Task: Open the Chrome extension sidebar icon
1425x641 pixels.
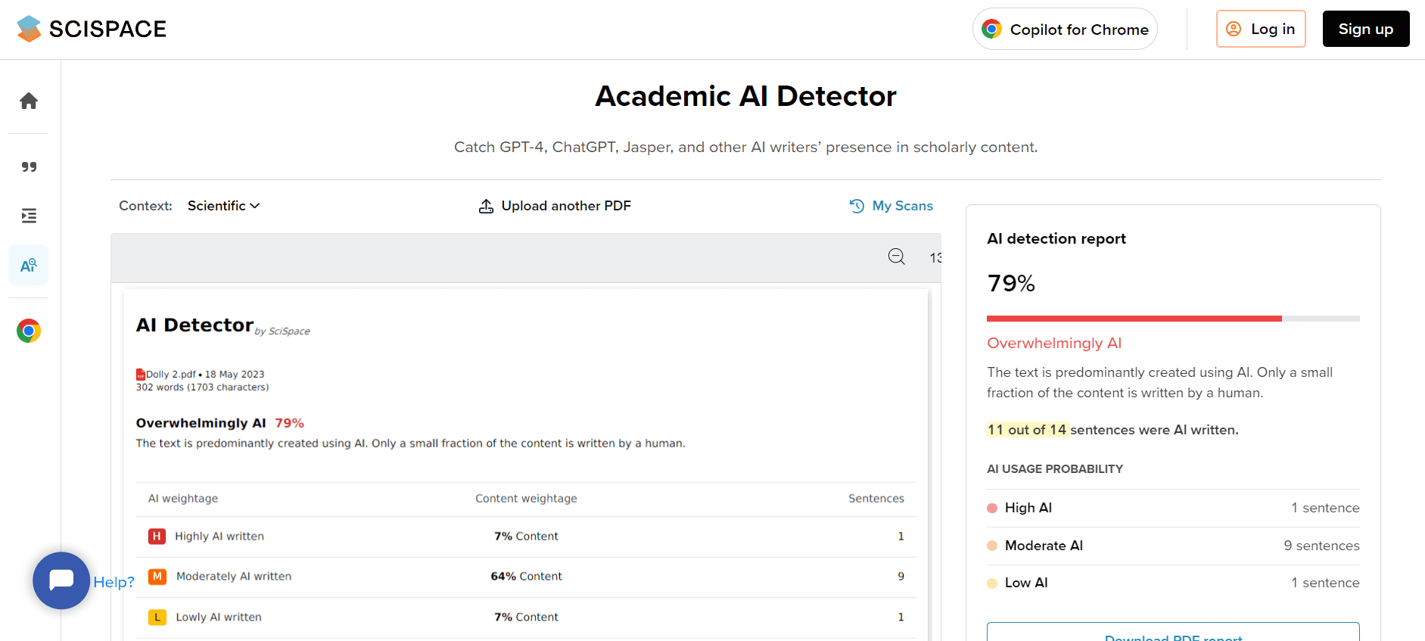Action: (x=29, y=331)
